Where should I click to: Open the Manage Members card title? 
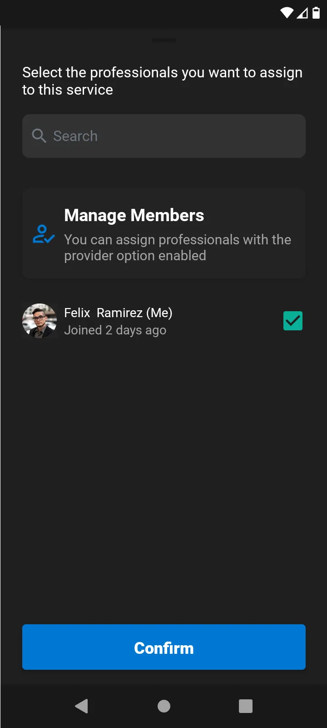click(x=134, y=215)
